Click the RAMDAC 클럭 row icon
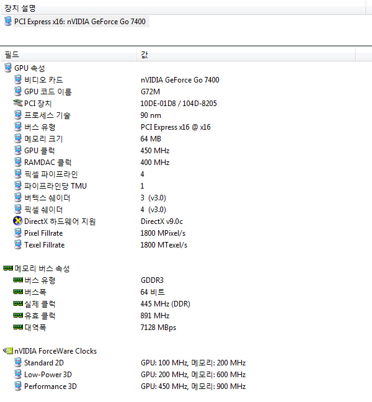 coord(18,163)
